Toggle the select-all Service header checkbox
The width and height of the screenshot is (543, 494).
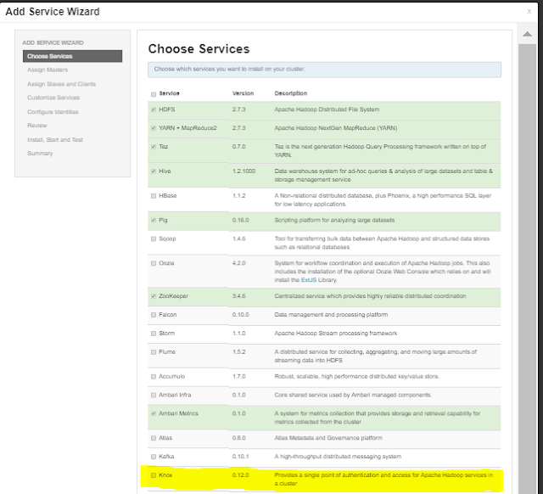[154, 93]
